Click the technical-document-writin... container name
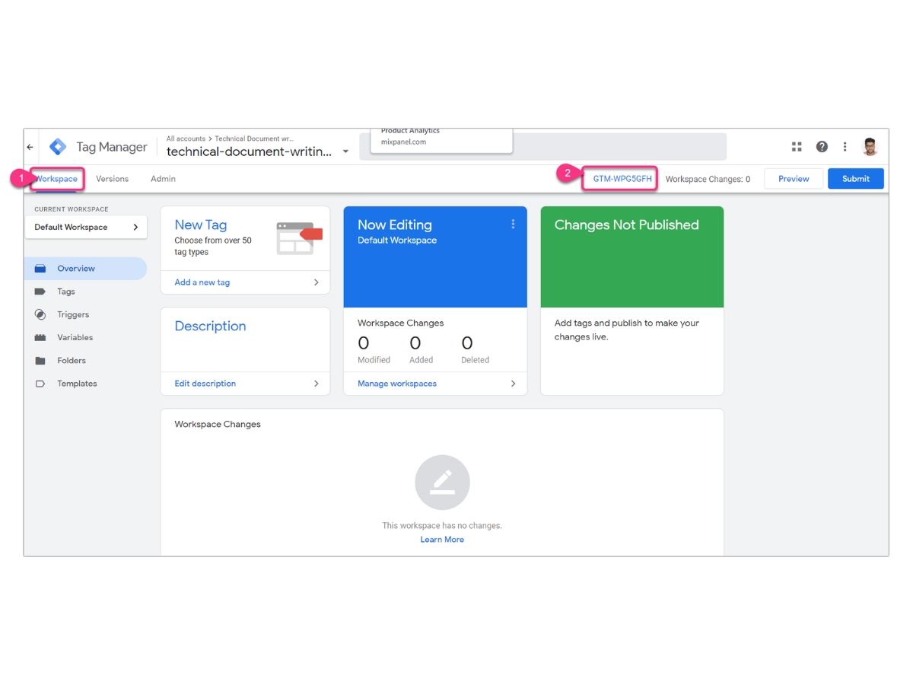This screenshot has width=913, height=685. coord(249,151)
